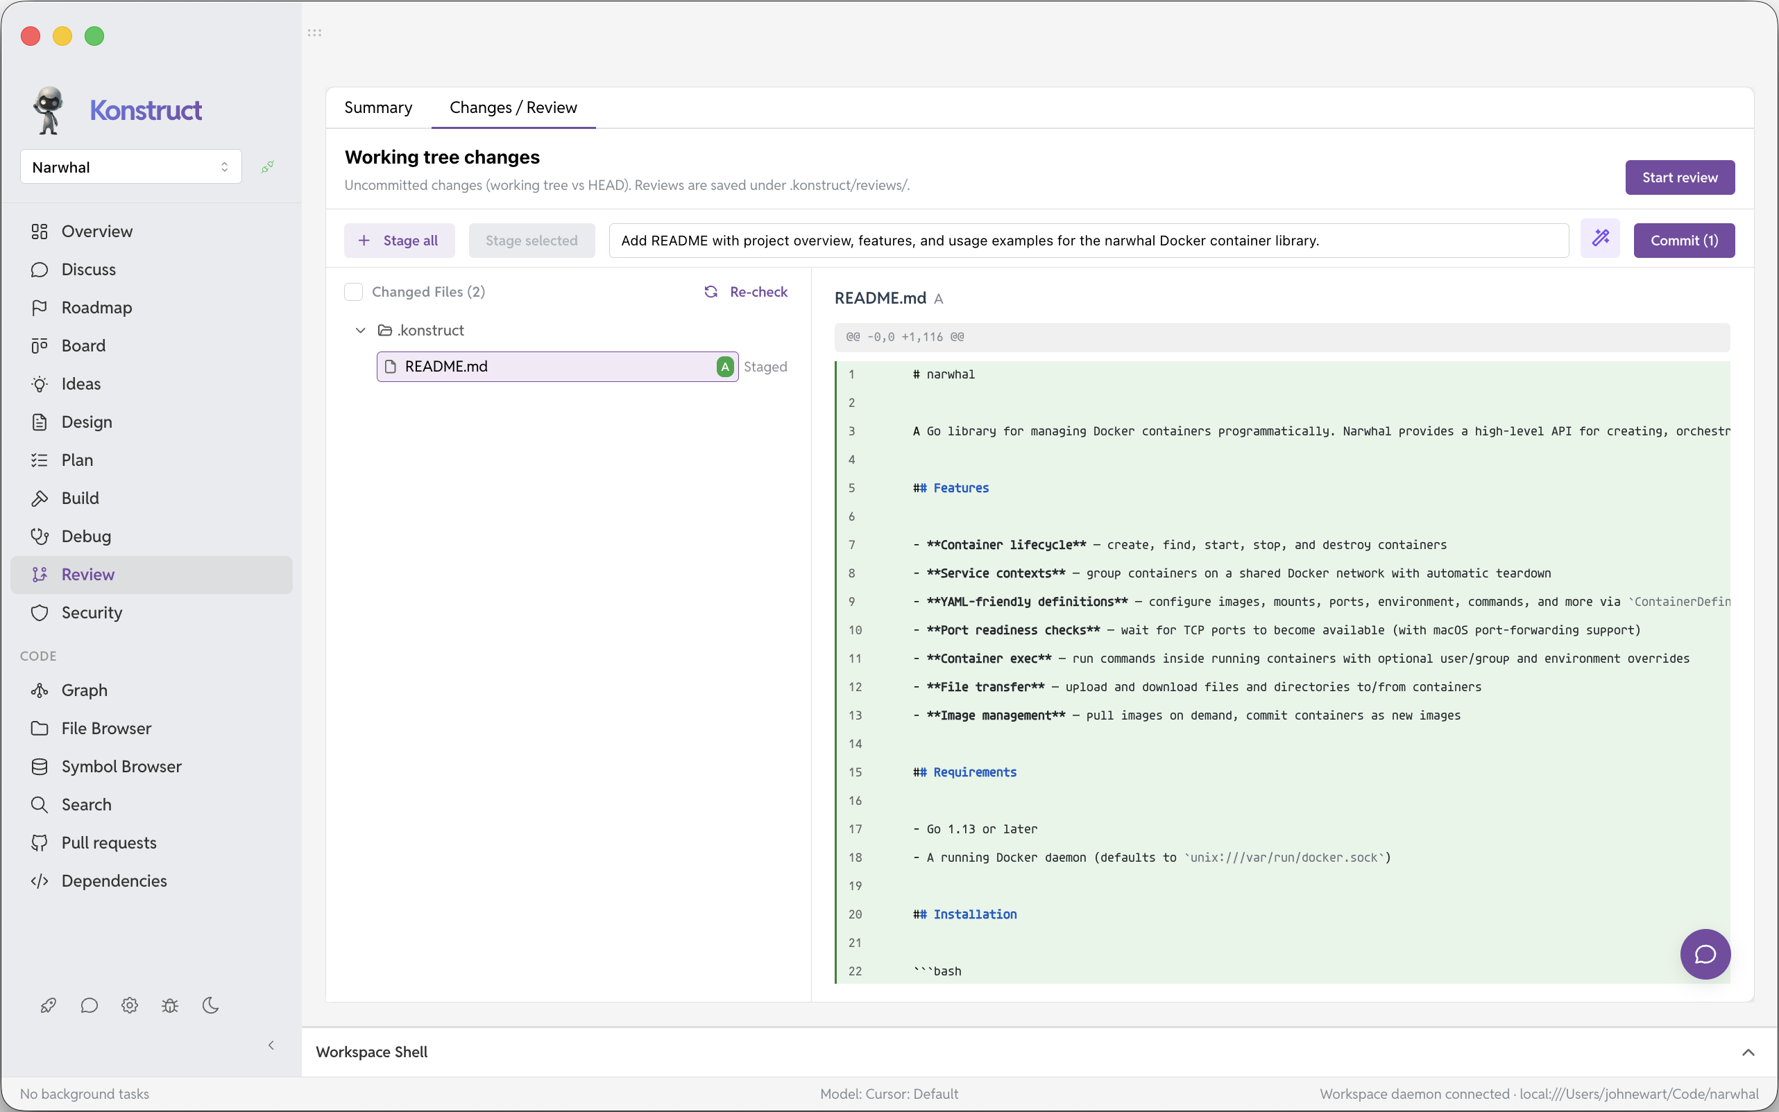
Task: Click the drag handle dots at top
Action: 314,33
